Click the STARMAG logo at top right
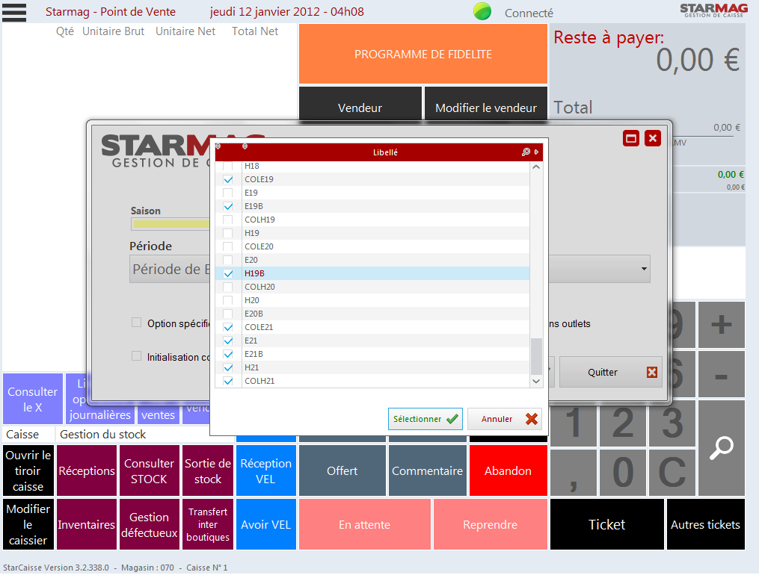Screen dimensions: 759x578 tap(713, 10)
